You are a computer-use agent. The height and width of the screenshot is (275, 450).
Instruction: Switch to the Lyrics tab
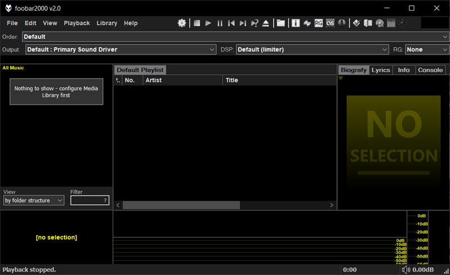tap(381, 70)
